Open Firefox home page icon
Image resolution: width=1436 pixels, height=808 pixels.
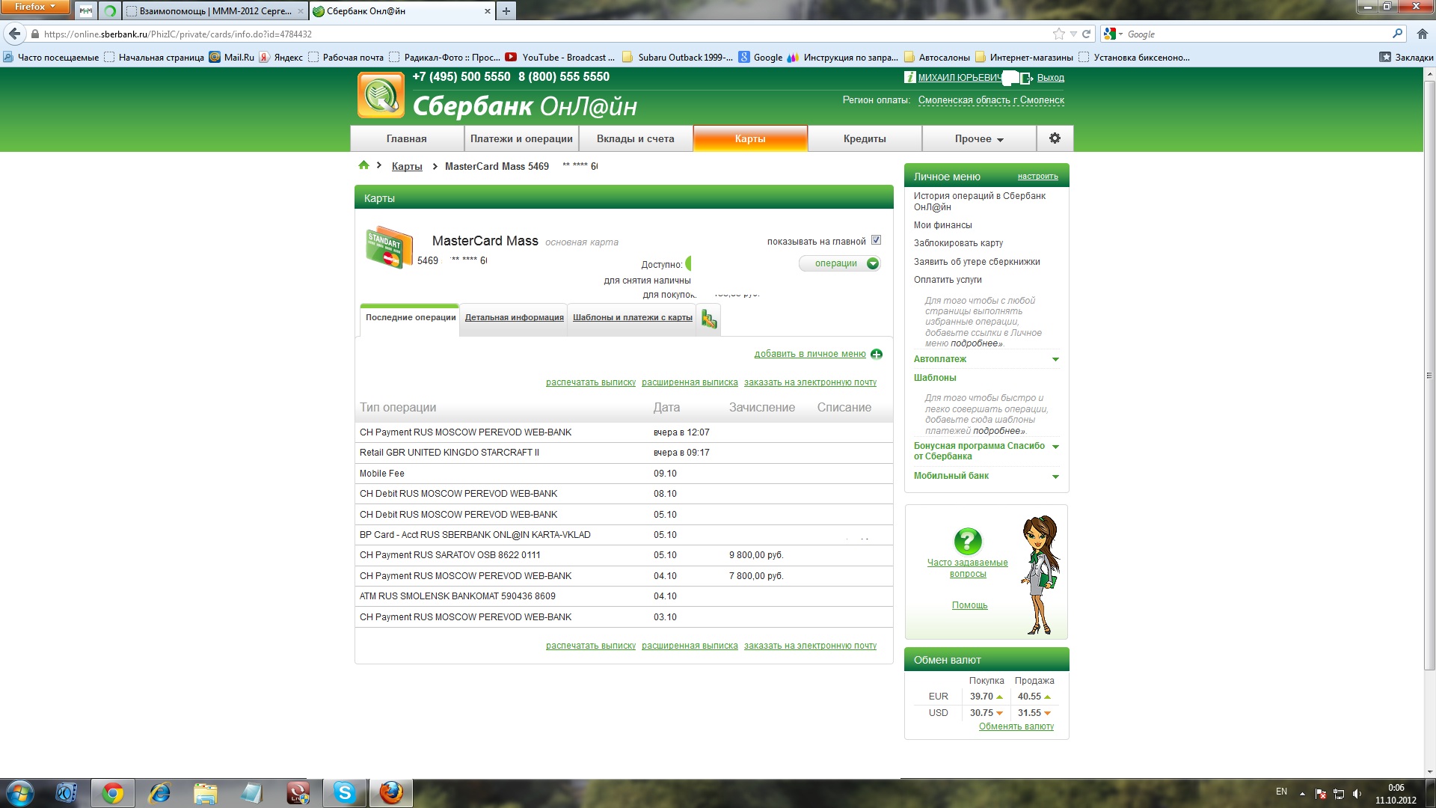[x=1422, y=34]
